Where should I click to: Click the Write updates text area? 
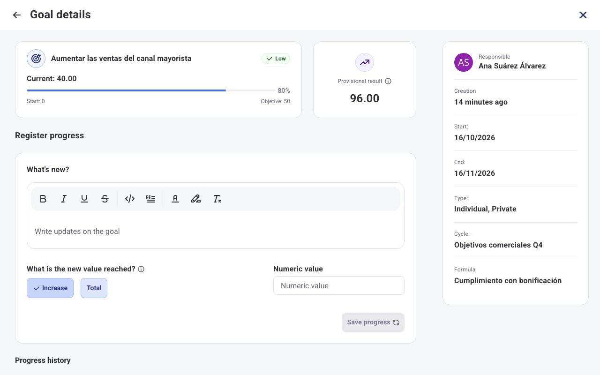tap(216, 232)
